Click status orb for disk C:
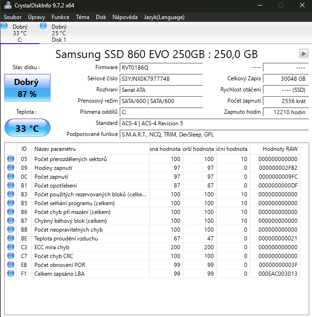The height and width of the screenshot is (317, 312). click(x=5, y=26)
